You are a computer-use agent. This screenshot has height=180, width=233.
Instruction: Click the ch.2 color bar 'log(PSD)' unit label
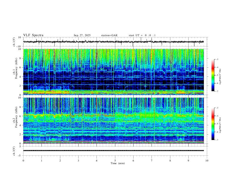click(220, 125)
